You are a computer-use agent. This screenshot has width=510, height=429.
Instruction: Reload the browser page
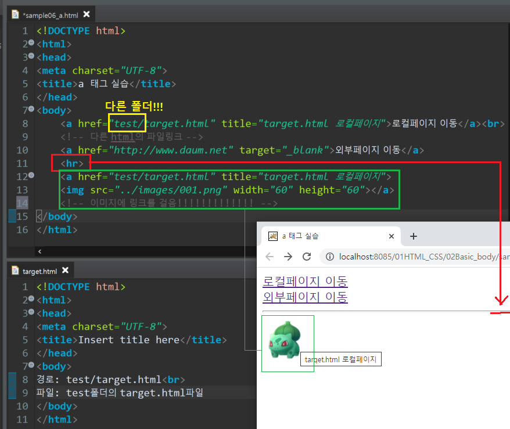(306, 257)
